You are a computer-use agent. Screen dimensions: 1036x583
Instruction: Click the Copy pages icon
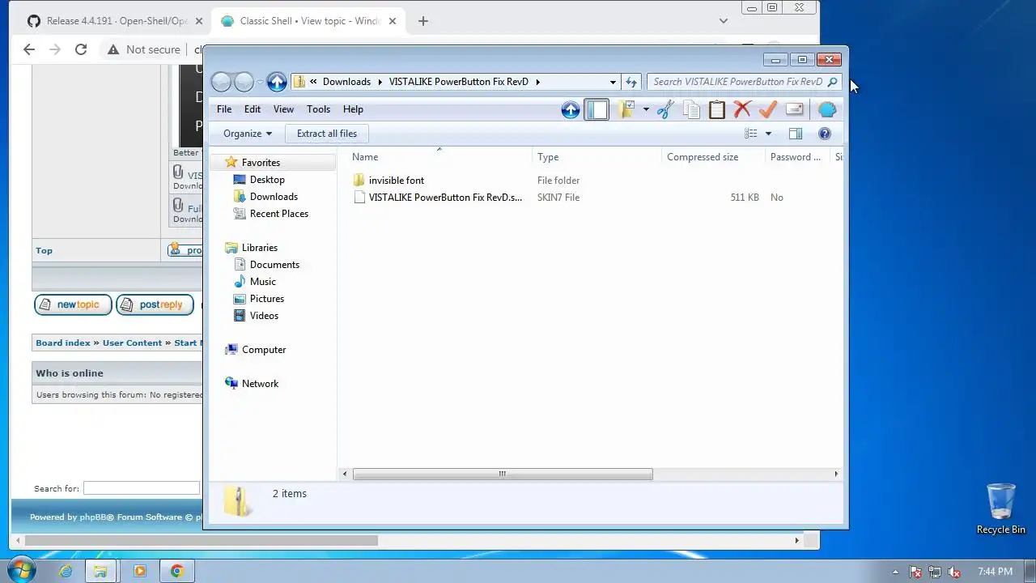[x=691, y=109]
